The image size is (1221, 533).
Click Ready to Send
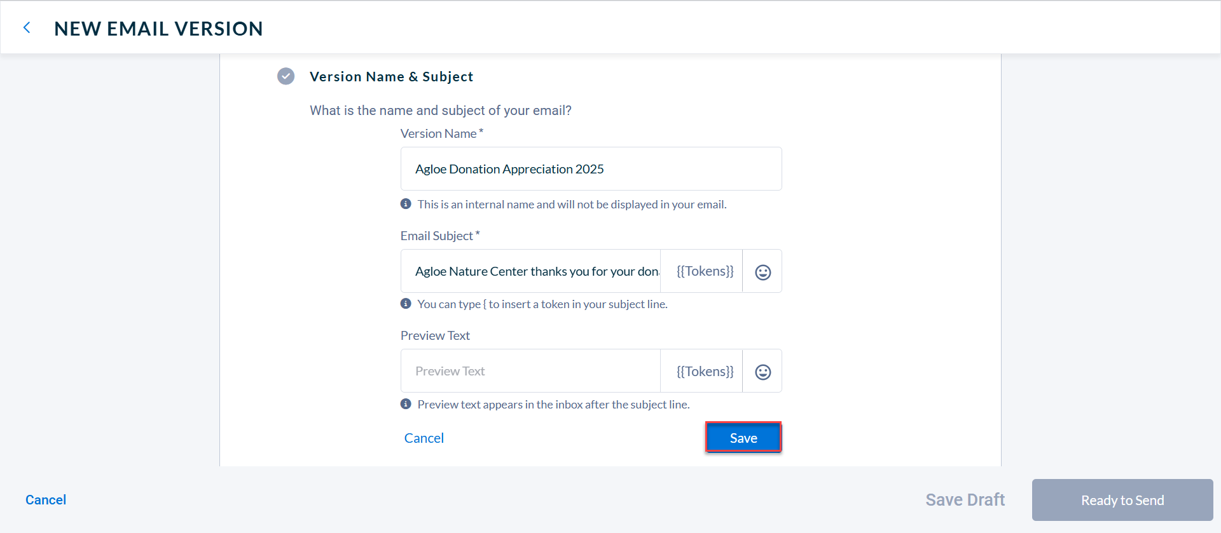(x=1122, y=500)
